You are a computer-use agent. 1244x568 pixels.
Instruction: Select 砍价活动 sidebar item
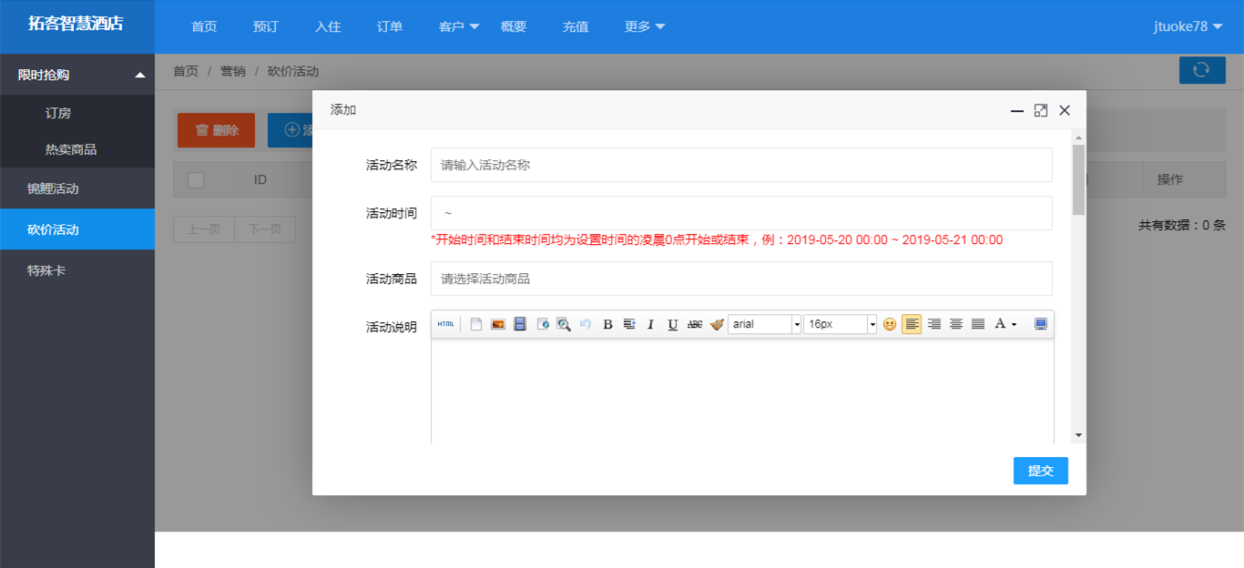pos(77,229)
